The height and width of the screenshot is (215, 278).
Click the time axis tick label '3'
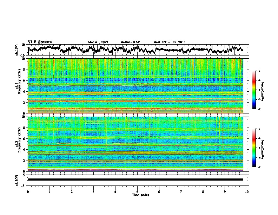(x=93, y=192)
